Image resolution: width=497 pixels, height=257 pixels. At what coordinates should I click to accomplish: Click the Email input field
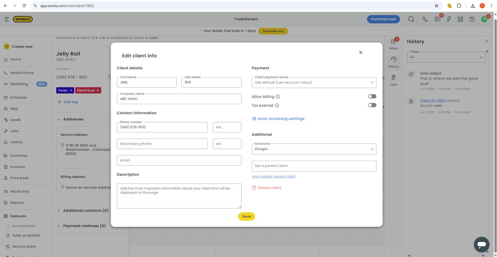coord(179,160)
